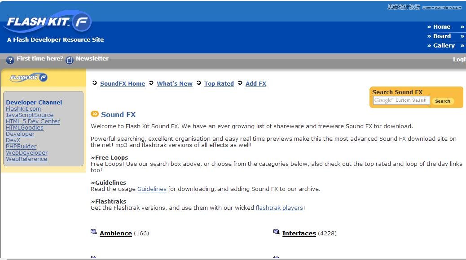
Task: Click the Search button
Action: tap(443, 101)
